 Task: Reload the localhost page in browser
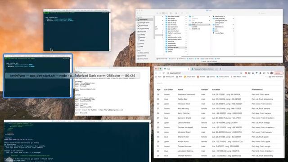pyautogui.click(x=163, y=73)
